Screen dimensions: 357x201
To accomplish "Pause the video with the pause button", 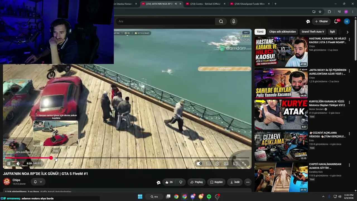I will [x=9, y=164].
